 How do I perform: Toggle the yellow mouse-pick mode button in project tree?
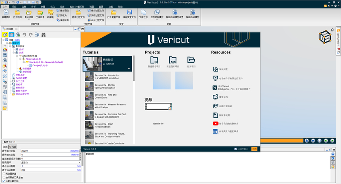click(5, 35)
